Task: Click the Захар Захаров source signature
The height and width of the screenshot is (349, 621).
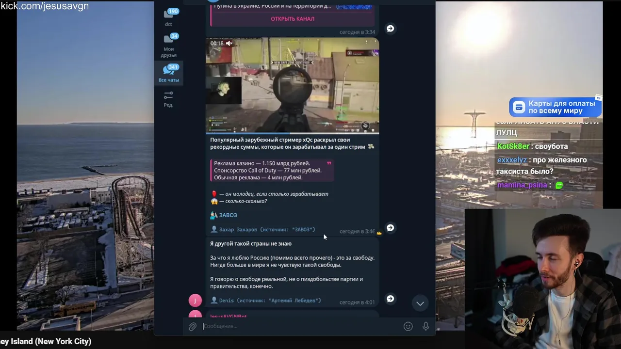Action: click(263, 230)
